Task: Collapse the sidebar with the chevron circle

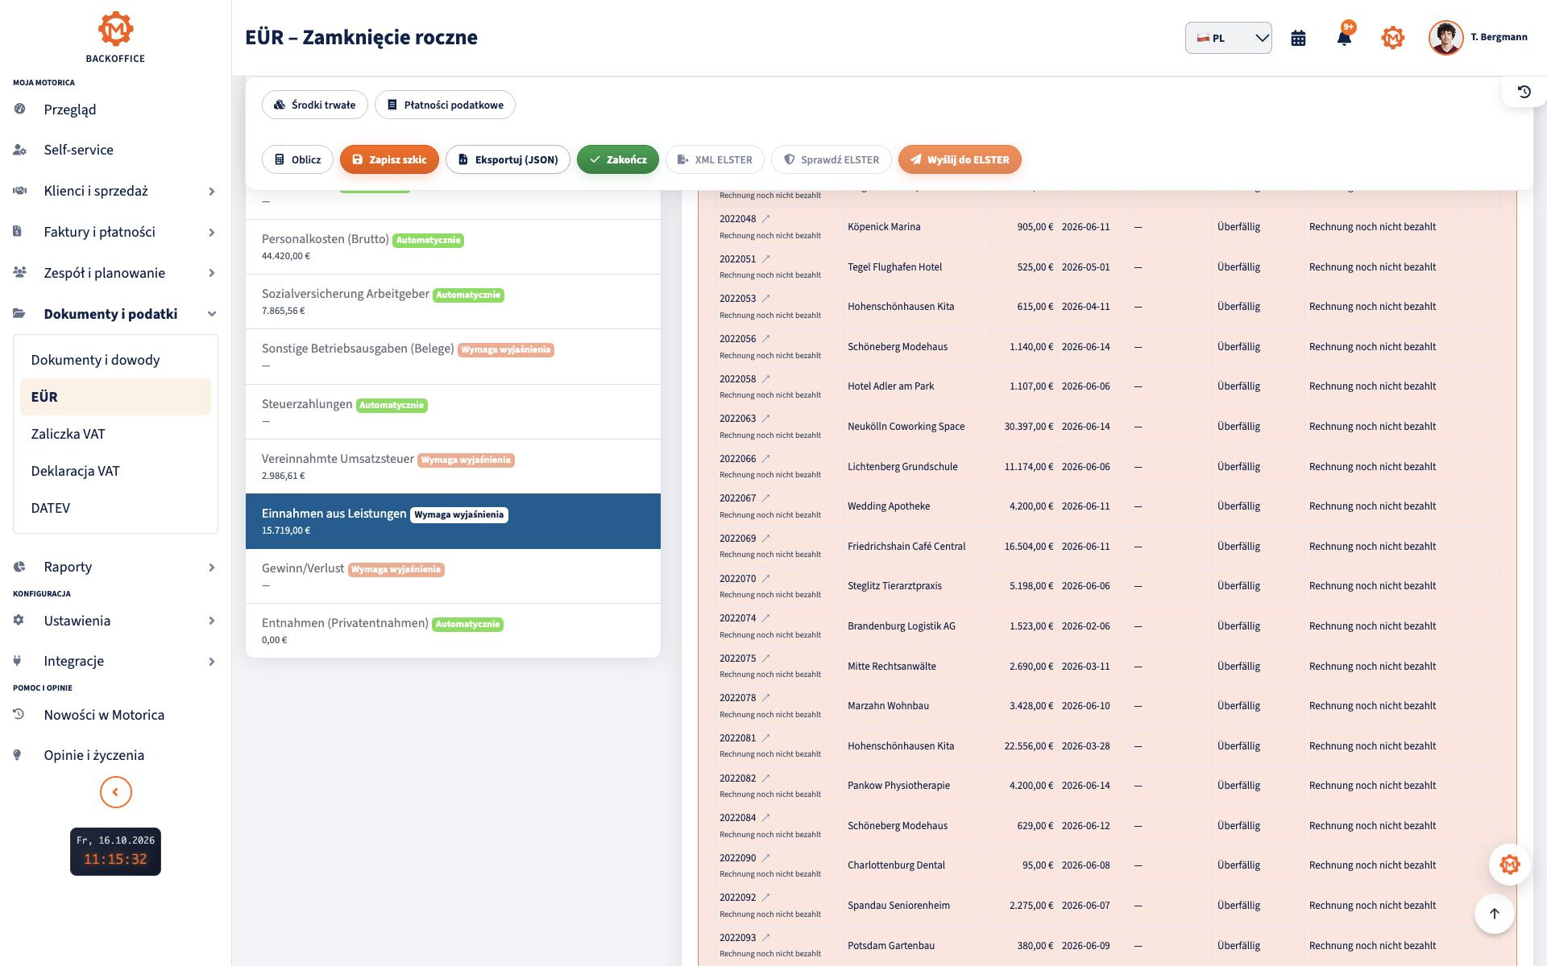Action: pos(115,792)
